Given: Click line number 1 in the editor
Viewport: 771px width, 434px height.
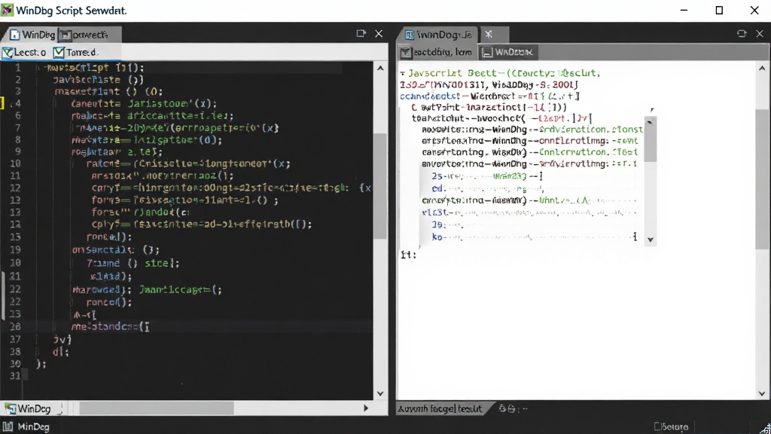Looking at the screenshot, I should (18, 67).
